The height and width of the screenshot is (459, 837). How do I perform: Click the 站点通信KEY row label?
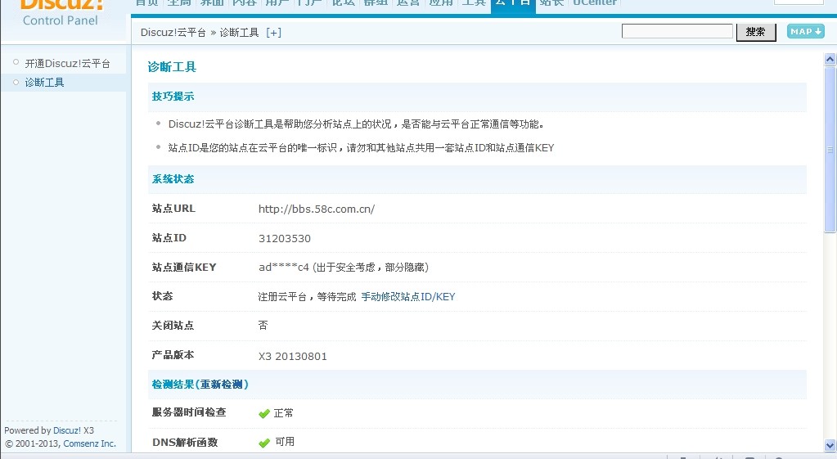[184, 268]
